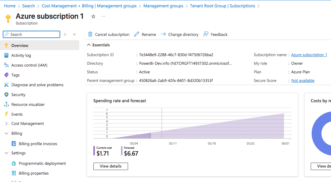Click the magnifier icon in the search box
The width and height of the screenshot is (331, 182).
pyautogui.click(x=7, y=34)
